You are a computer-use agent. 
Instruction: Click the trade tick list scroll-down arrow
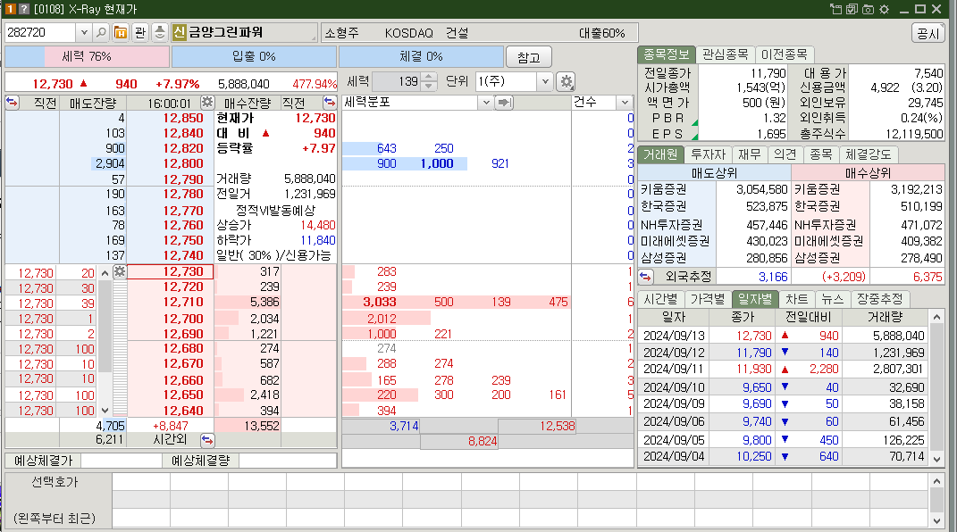pos(105,410)
